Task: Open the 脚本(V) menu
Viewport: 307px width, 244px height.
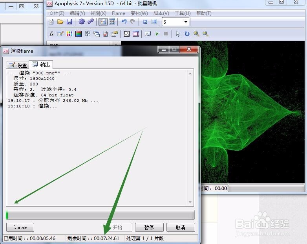Action: tap(161, 13)
